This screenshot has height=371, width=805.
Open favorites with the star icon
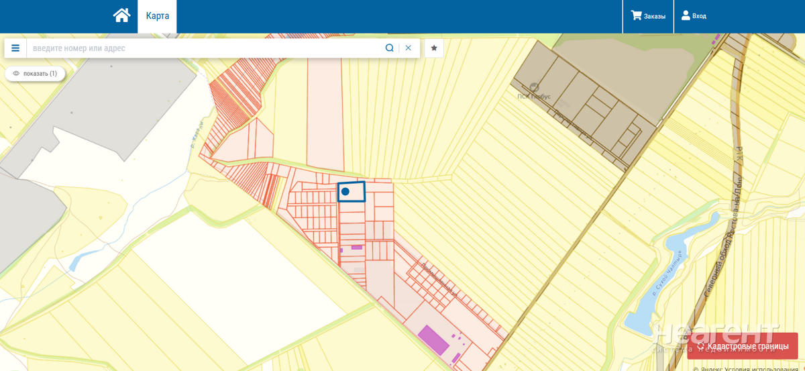[434, 48]
